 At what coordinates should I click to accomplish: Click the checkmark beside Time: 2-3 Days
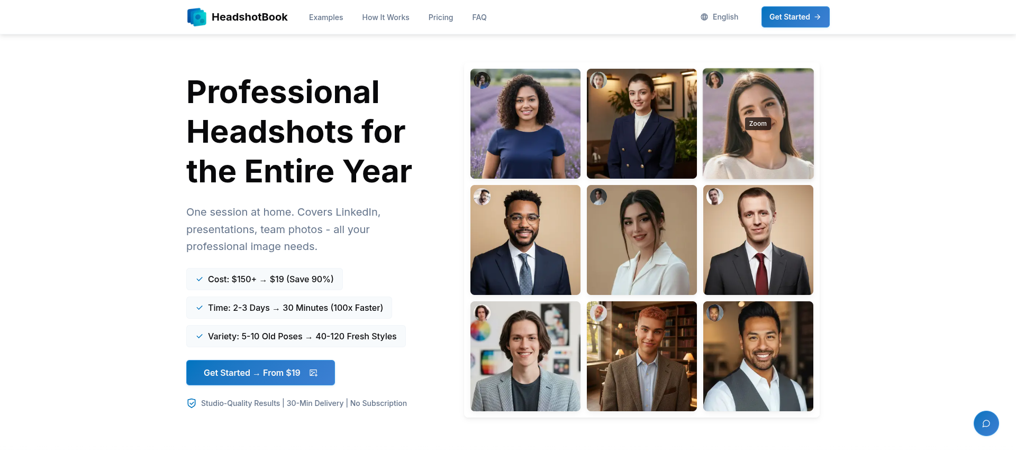[199, 308]
